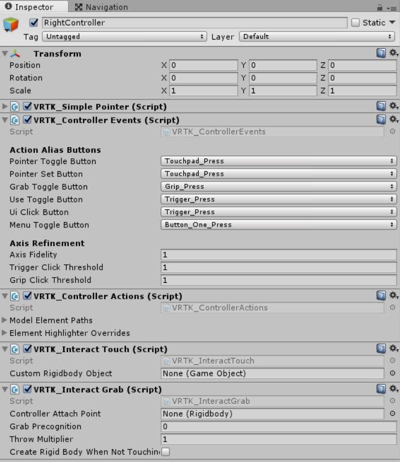Open Transform component gear menu
The image size is (400, 462).
click(x=394, y=53)
